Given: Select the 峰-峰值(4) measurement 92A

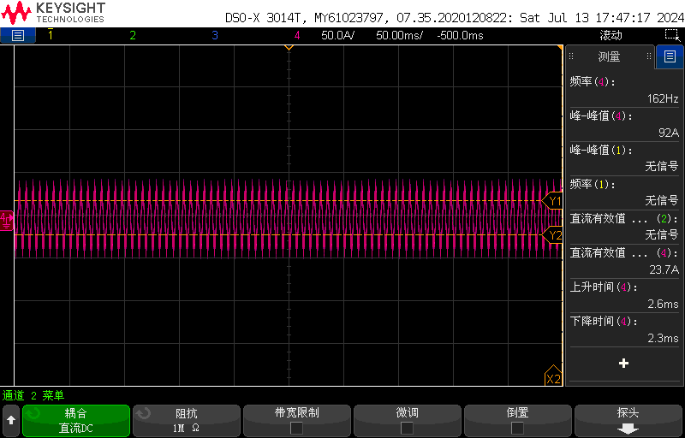Looking at the screenshot, I should (624, 124).
